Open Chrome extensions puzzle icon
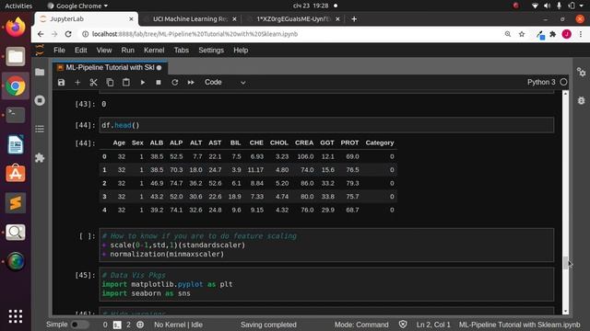Screen dimensions: 590x331 pos(553,34)
